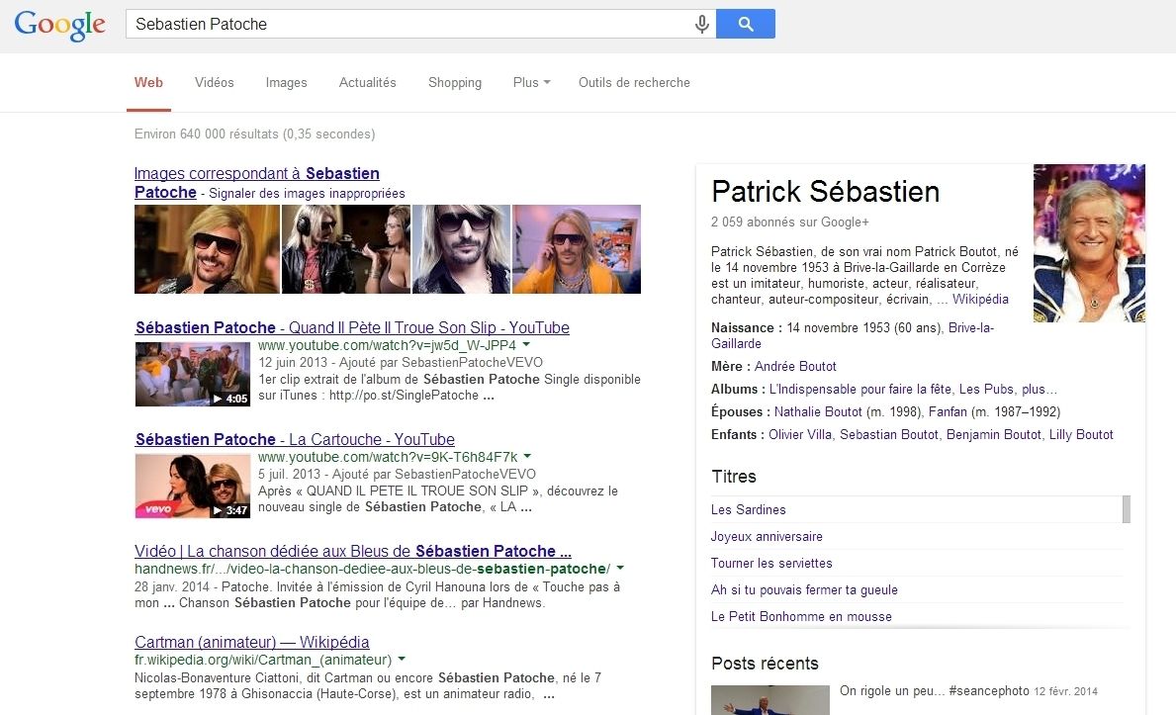Open Quand Il Pète Il Troue Son Slip result
Screen dimensions: 1176x715
click(x=352, y=328)
